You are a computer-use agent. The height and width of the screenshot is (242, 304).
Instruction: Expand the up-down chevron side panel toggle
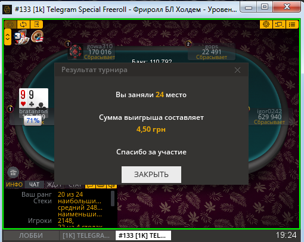(8, 37)
